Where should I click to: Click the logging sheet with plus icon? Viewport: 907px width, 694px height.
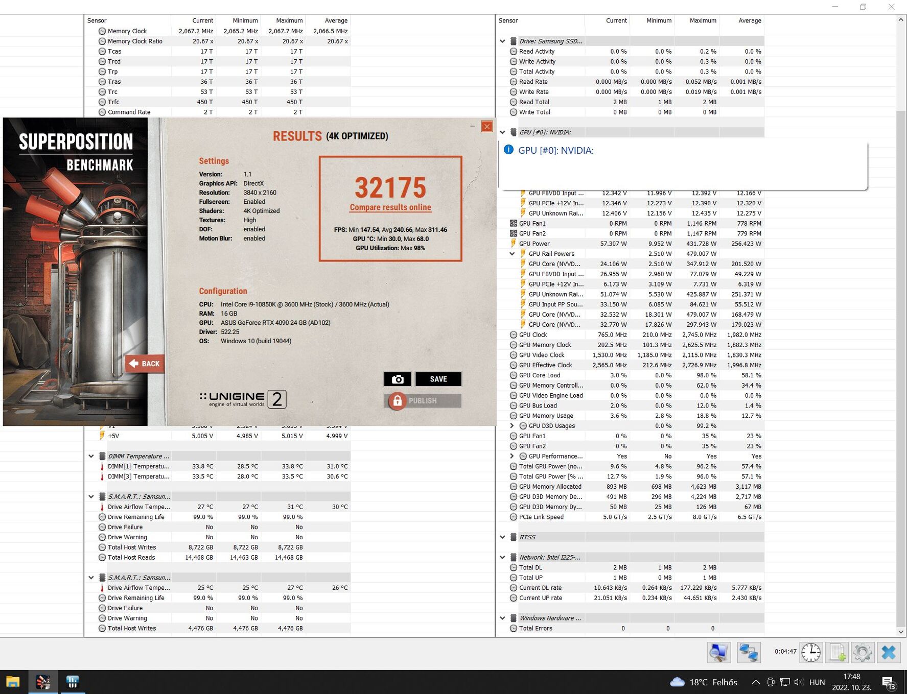(x=837, y=652)
